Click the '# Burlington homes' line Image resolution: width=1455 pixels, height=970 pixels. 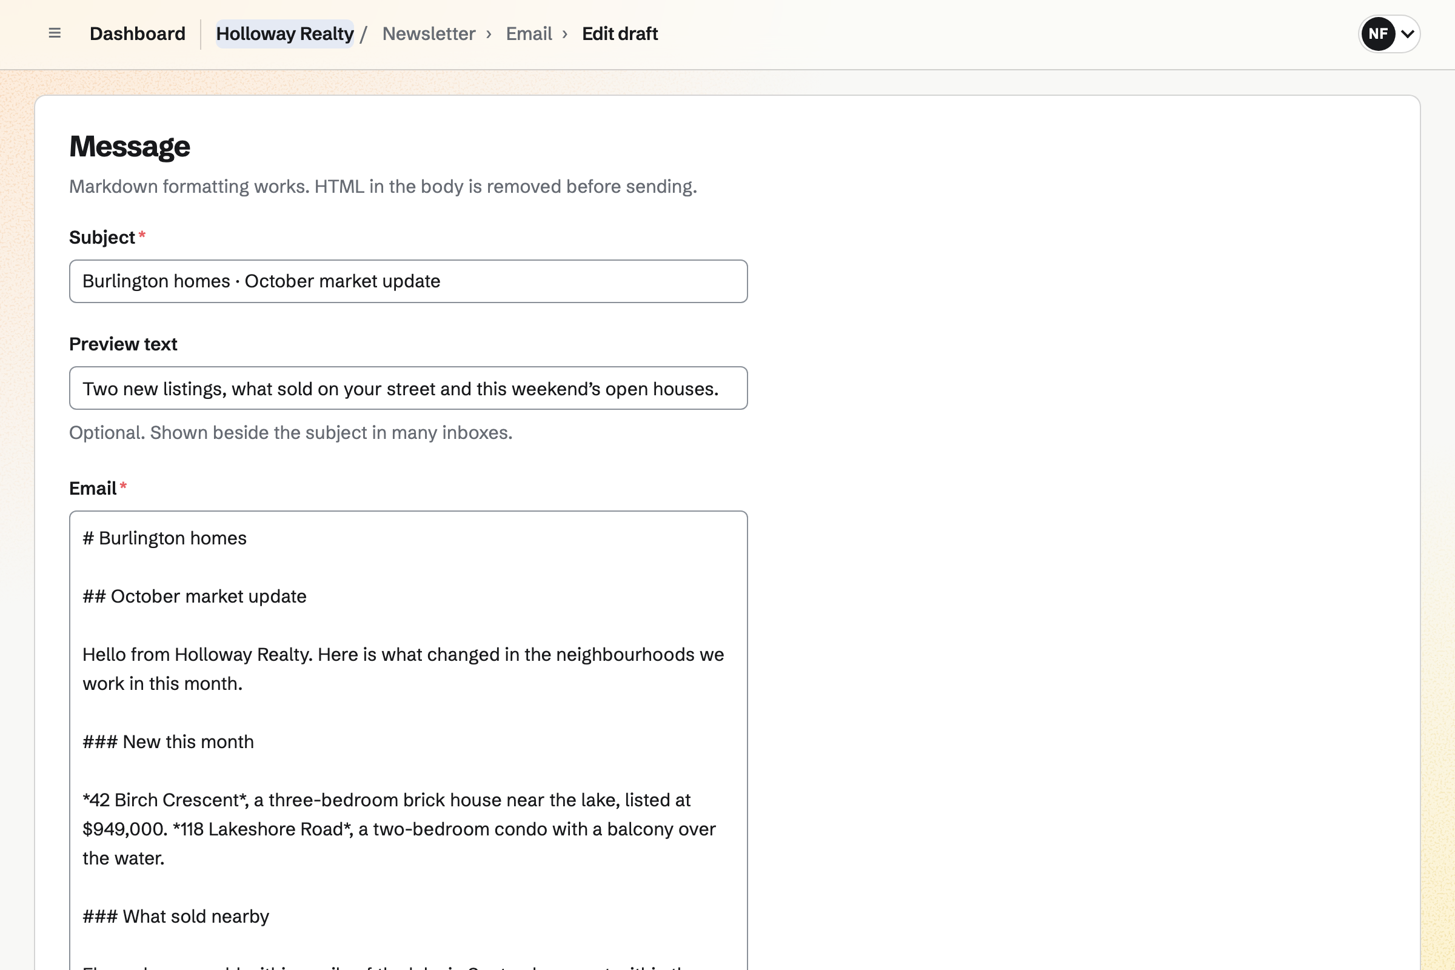[x=164, y=538]
